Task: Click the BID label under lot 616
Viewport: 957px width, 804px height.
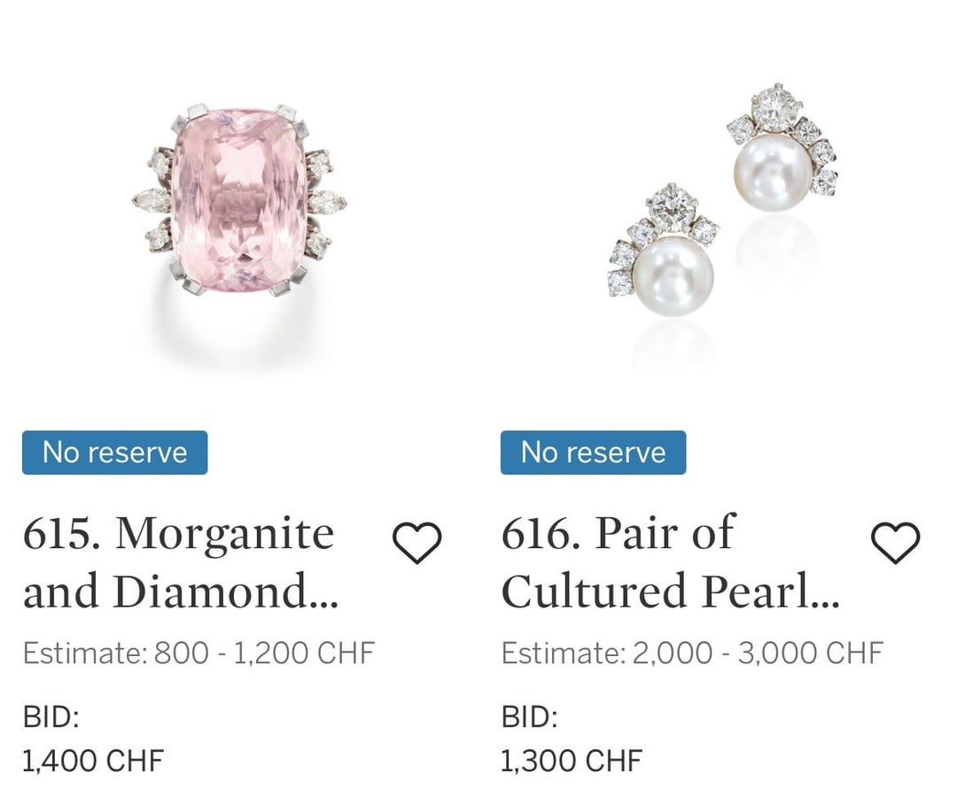Action: (x=529, y=717)
